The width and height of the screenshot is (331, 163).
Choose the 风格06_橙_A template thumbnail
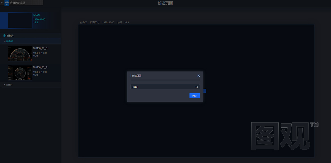pyautogui.click(x=20, y=73)
